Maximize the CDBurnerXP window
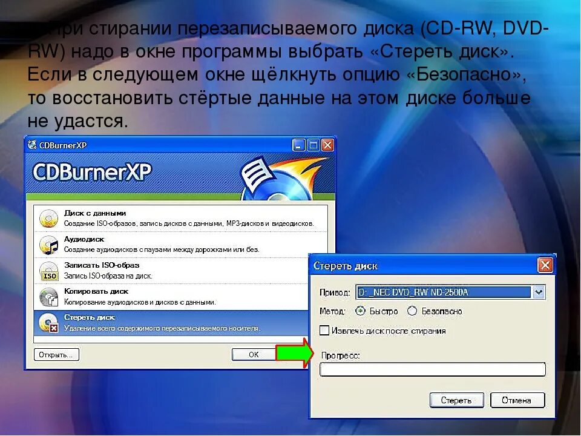581x436 pixels. (x=313, y=145)
